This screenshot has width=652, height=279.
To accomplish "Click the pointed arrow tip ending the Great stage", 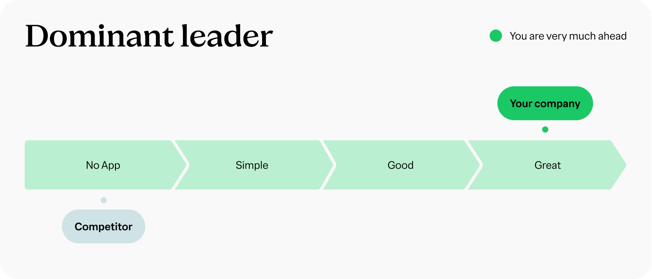I will click(622, 165).
